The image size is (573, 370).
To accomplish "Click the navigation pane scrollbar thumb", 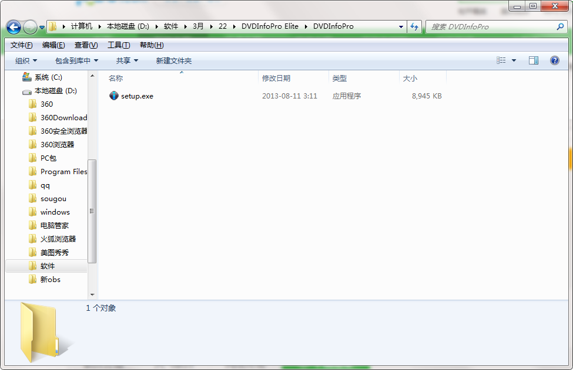I will 92,212.
